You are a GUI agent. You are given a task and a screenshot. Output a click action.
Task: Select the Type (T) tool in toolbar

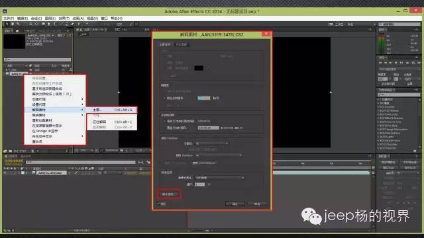54,24
